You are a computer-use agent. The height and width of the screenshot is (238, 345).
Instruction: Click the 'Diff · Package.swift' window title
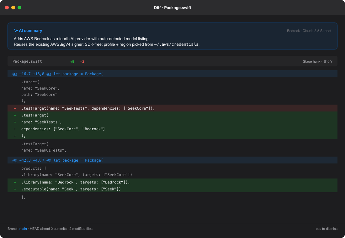(x=172, y=8)
